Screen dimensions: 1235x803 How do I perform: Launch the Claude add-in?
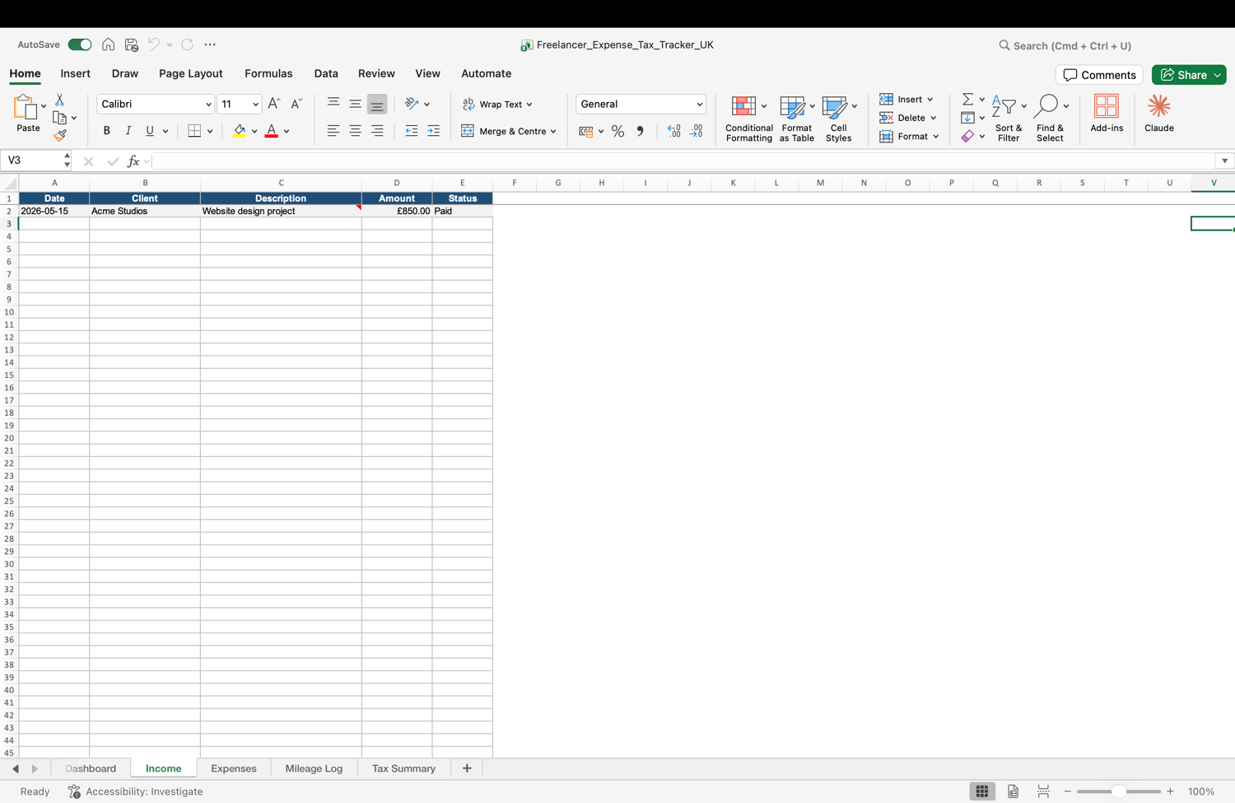[x=1158, y=114]
